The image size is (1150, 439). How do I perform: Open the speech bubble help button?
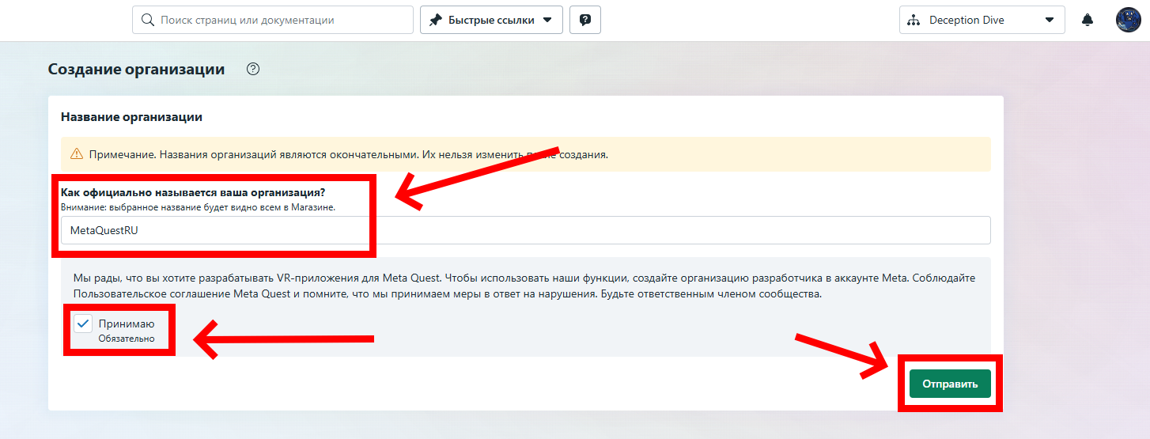click(x=585, y=21)
